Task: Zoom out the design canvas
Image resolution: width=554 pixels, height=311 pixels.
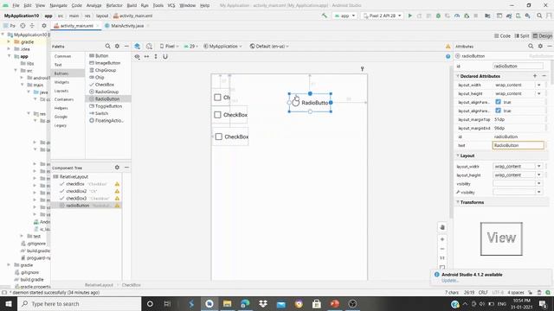Action: pos(442,249)
